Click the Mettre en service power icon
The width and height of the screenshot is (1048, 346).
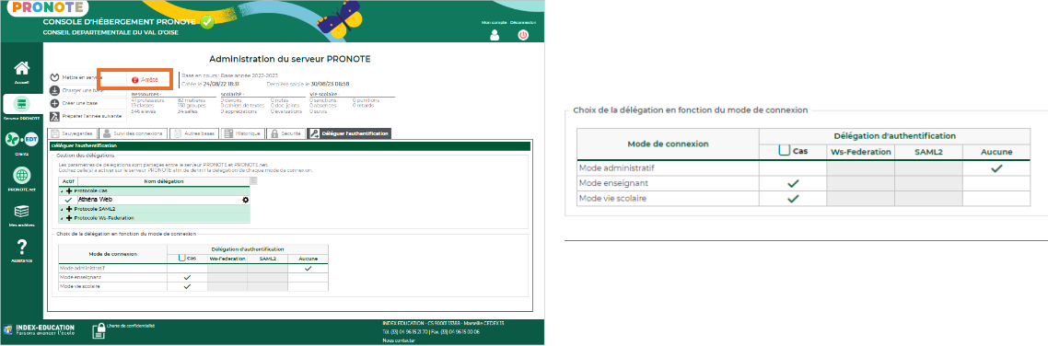pyautogui.click(x=55, y=77)
